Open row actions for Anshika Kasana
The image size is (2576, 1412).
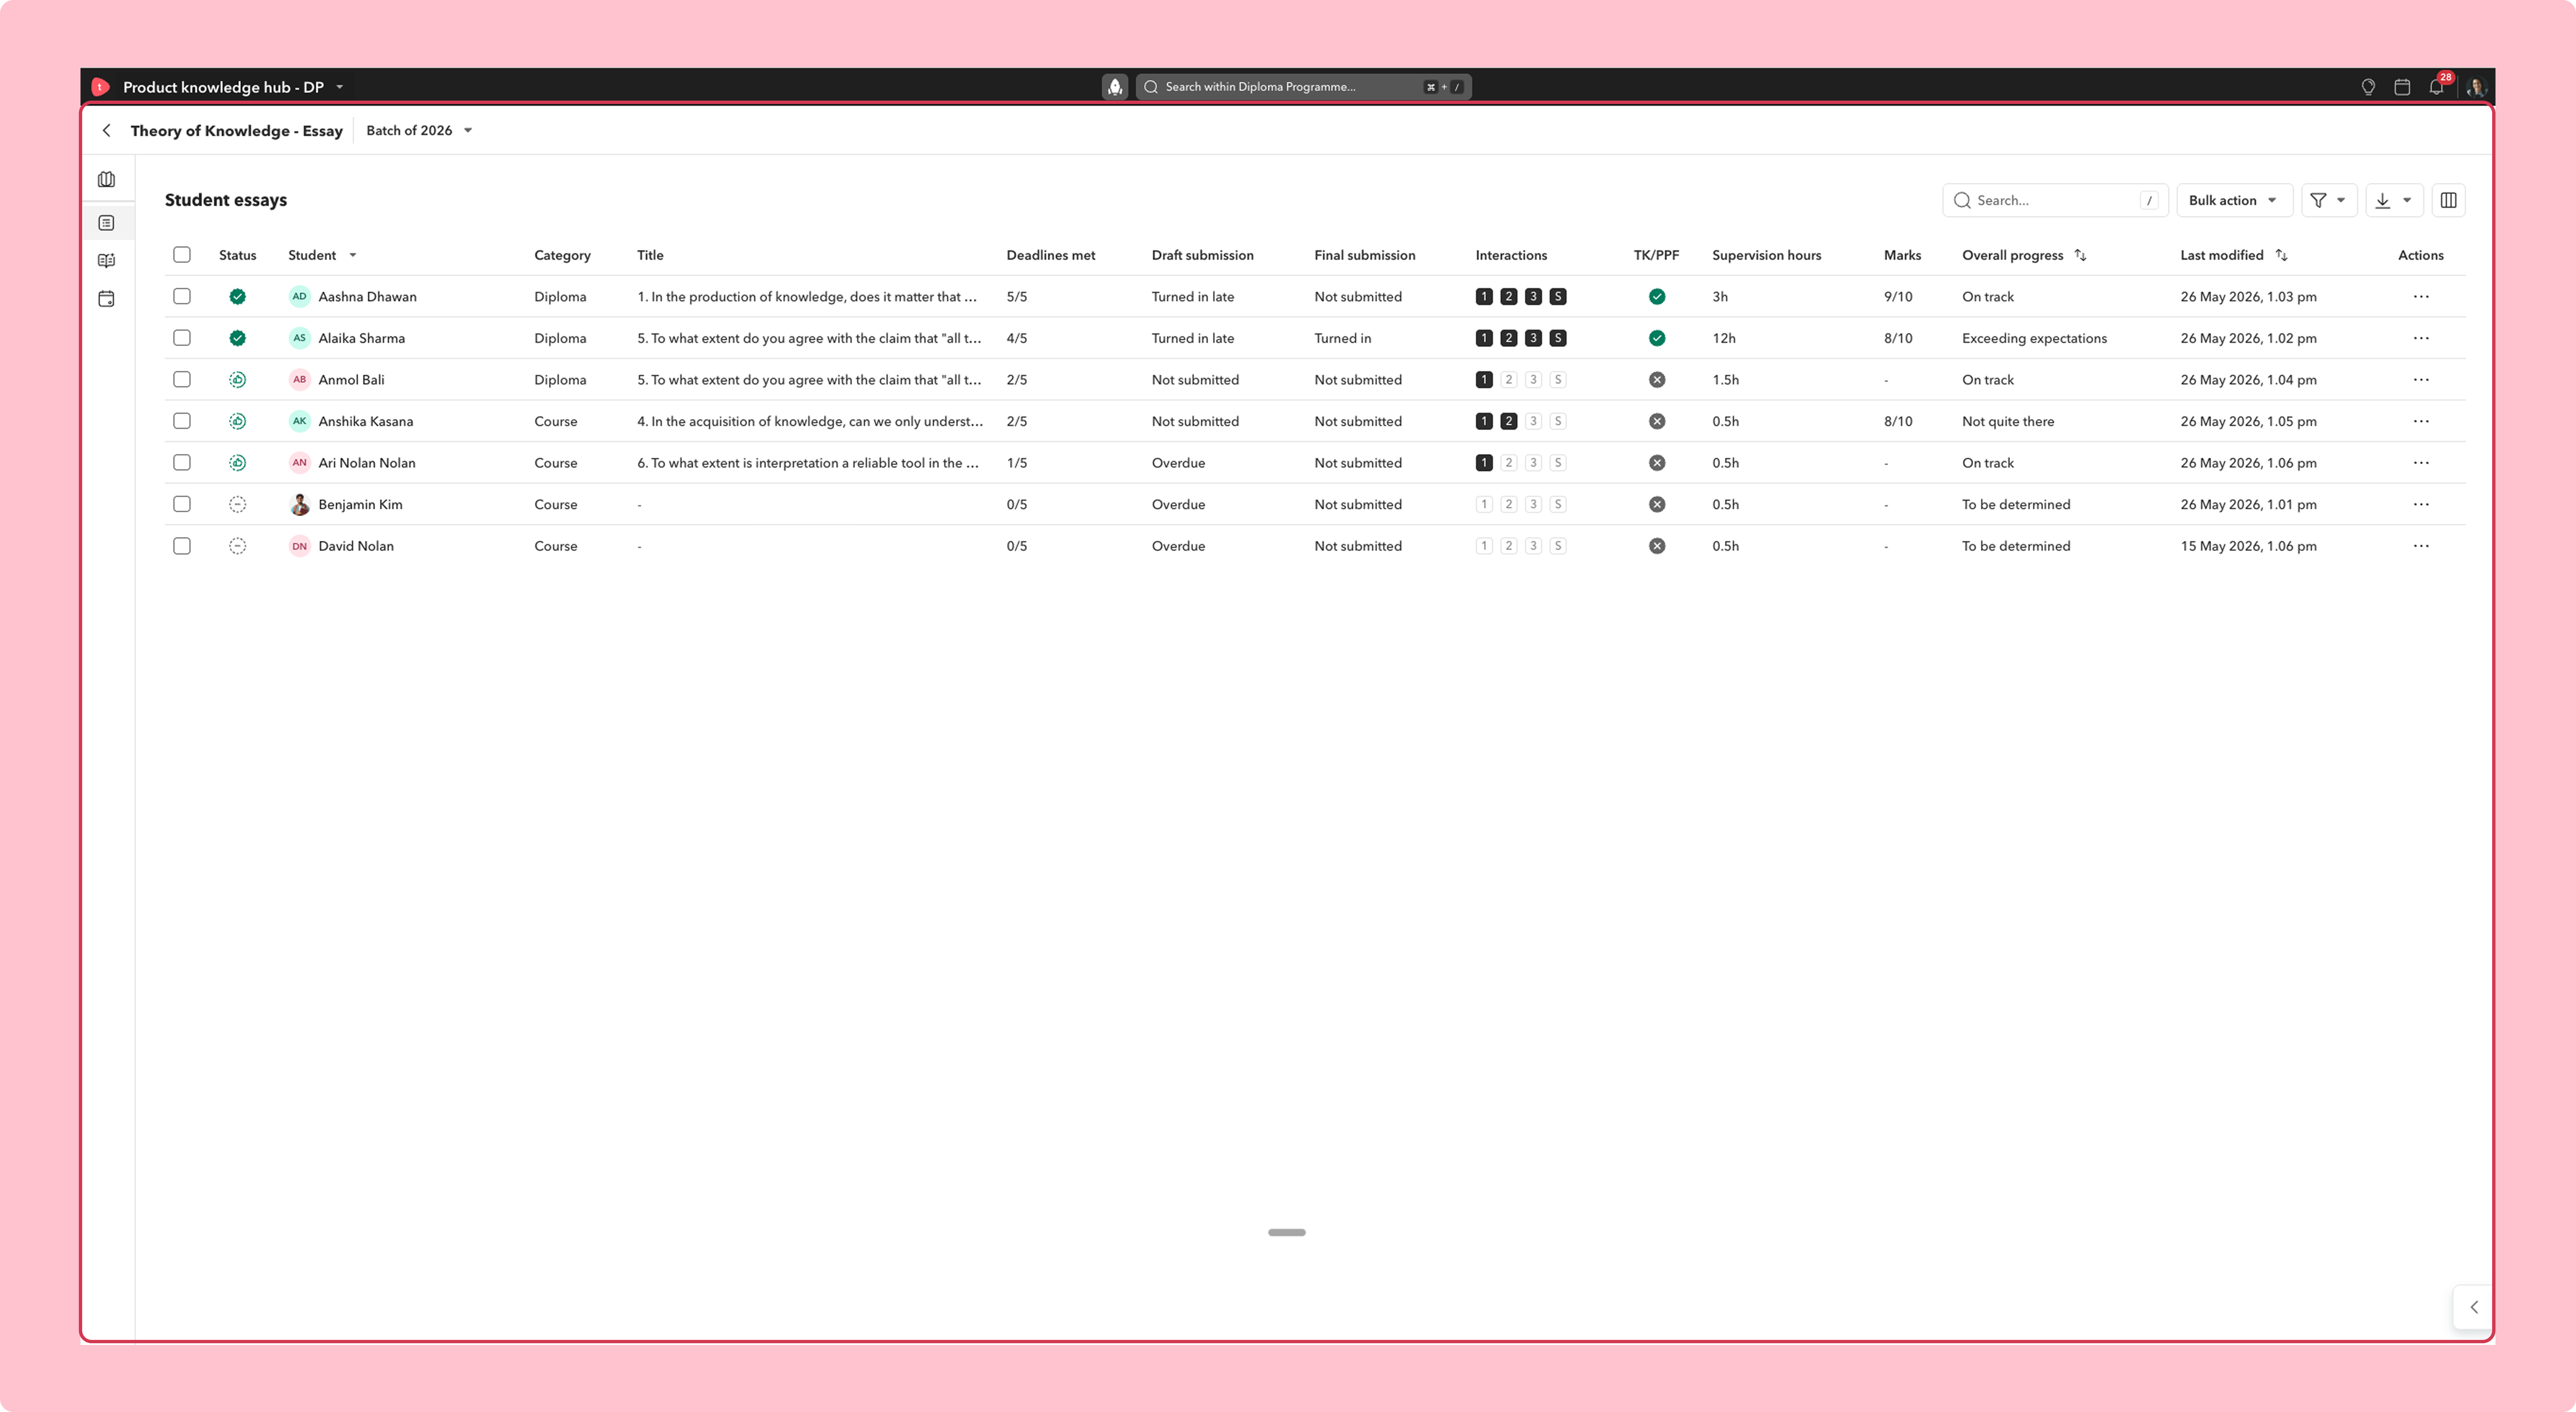(2420, 421)
